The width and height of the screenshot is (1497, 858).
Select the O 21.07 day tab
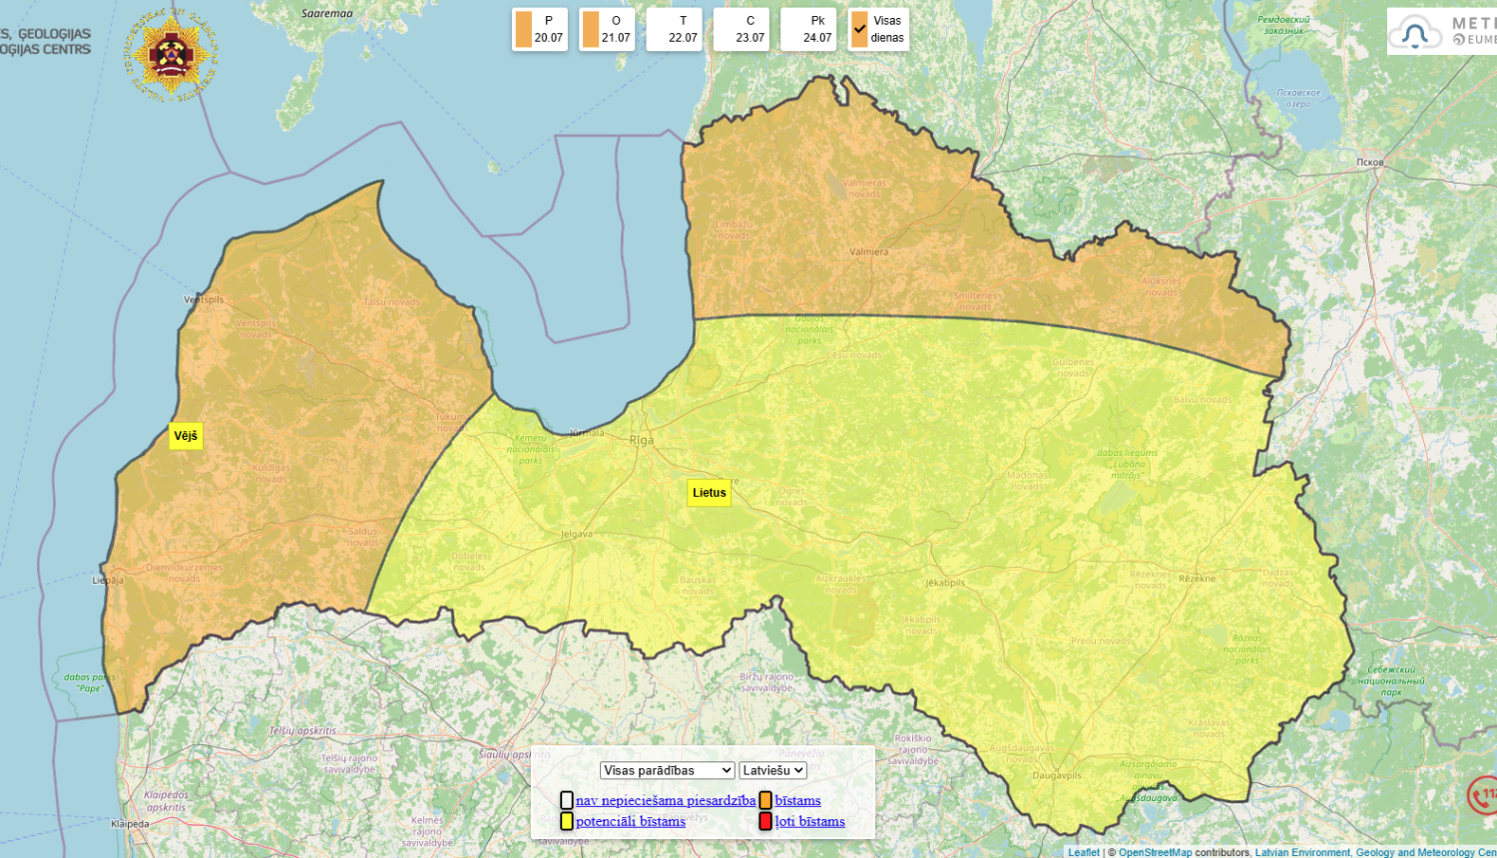[x=607, y=29]
